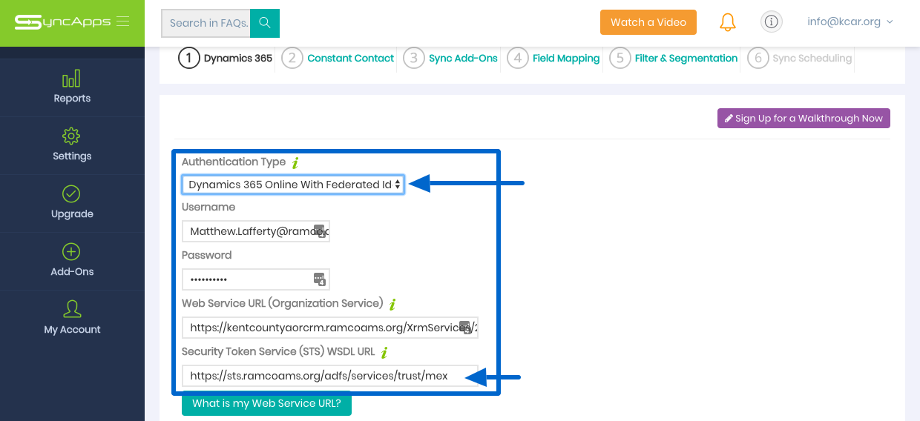
Task: Go to step 2 Constant Contact
Action: click(338, 58)
